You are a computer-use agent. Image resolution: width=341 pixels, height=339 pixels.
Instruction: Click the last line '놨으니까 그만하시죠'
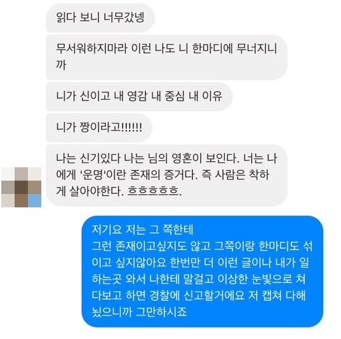coord(140,312)
